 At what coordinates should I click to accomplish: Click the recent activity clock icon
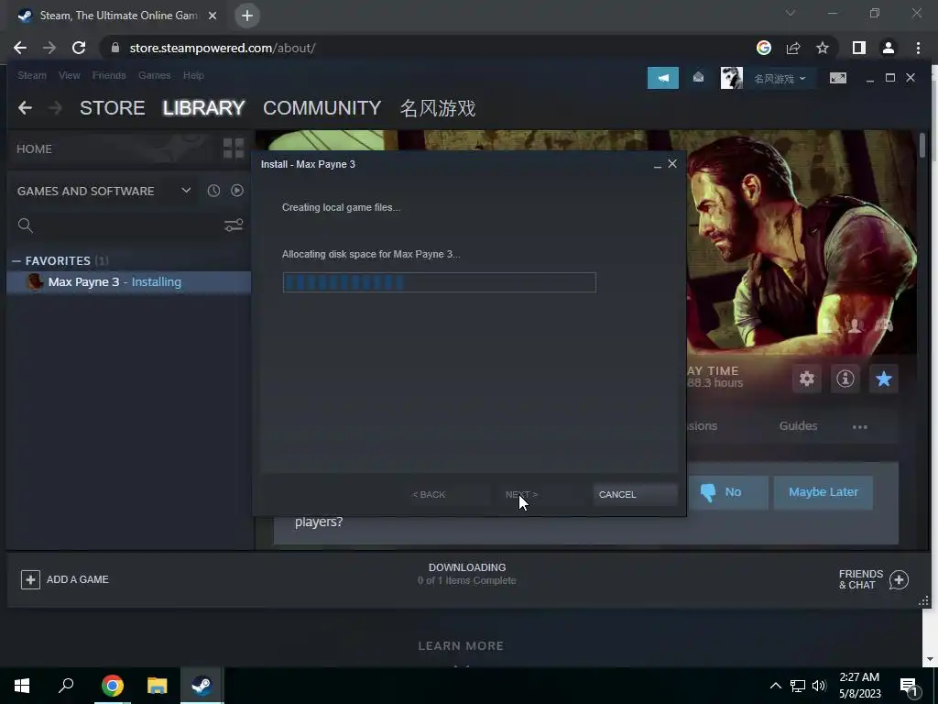213,191
